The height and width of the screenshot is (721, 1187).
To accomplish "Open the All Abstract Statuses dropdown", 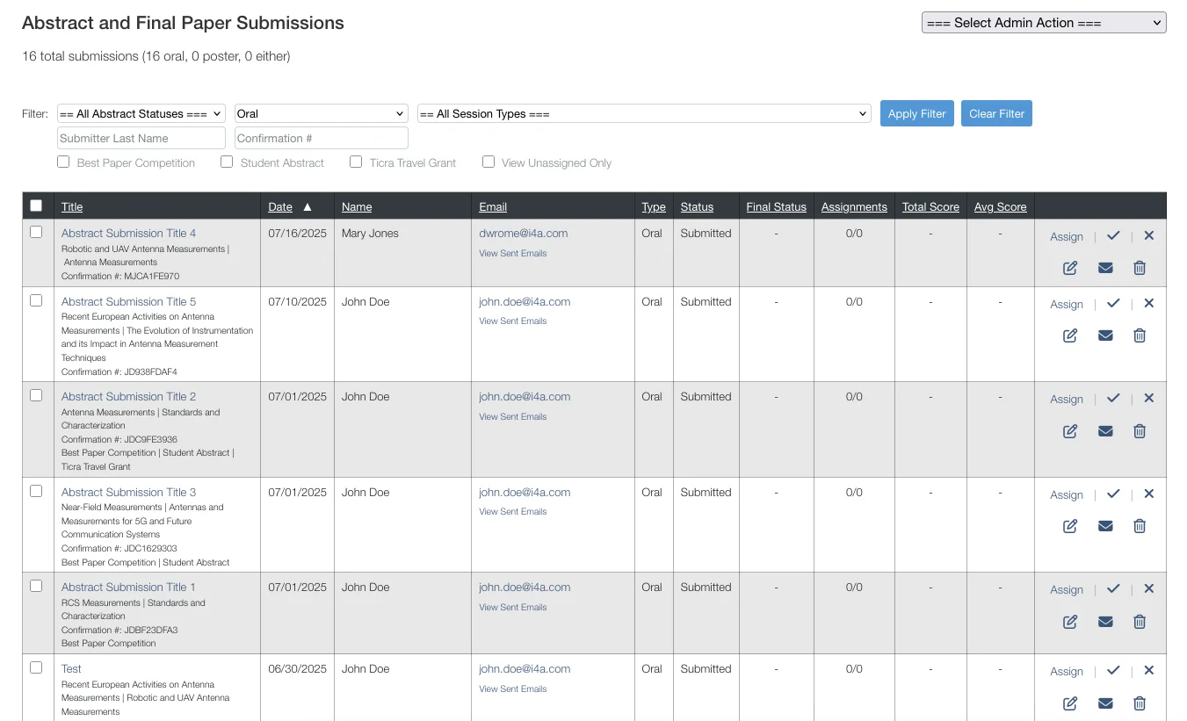I will pos(141,112).
